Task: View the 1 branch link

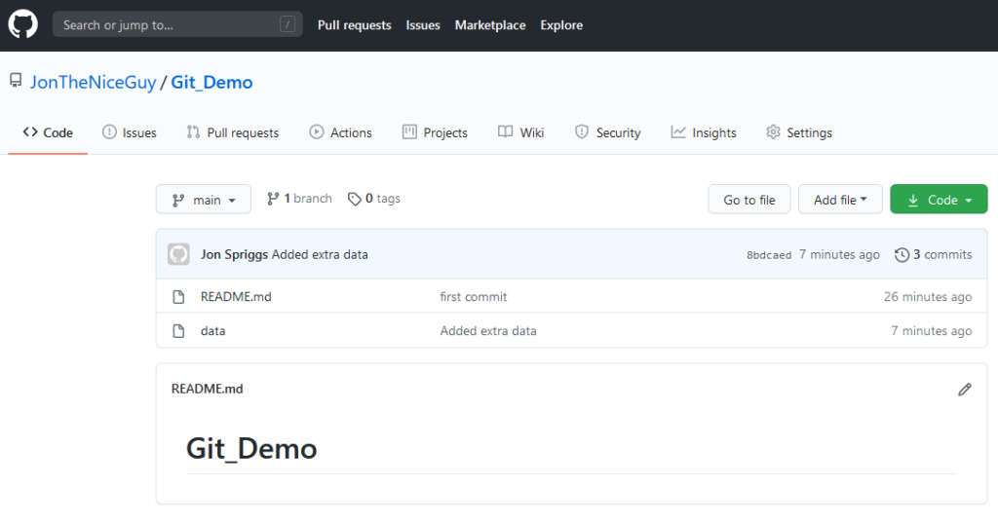Action: point(300,199)
